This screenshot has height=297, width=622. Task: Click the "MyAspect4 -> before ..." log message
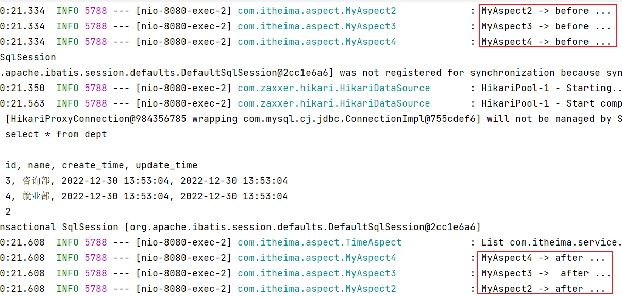pyautogui.click(x=546, y=42)
